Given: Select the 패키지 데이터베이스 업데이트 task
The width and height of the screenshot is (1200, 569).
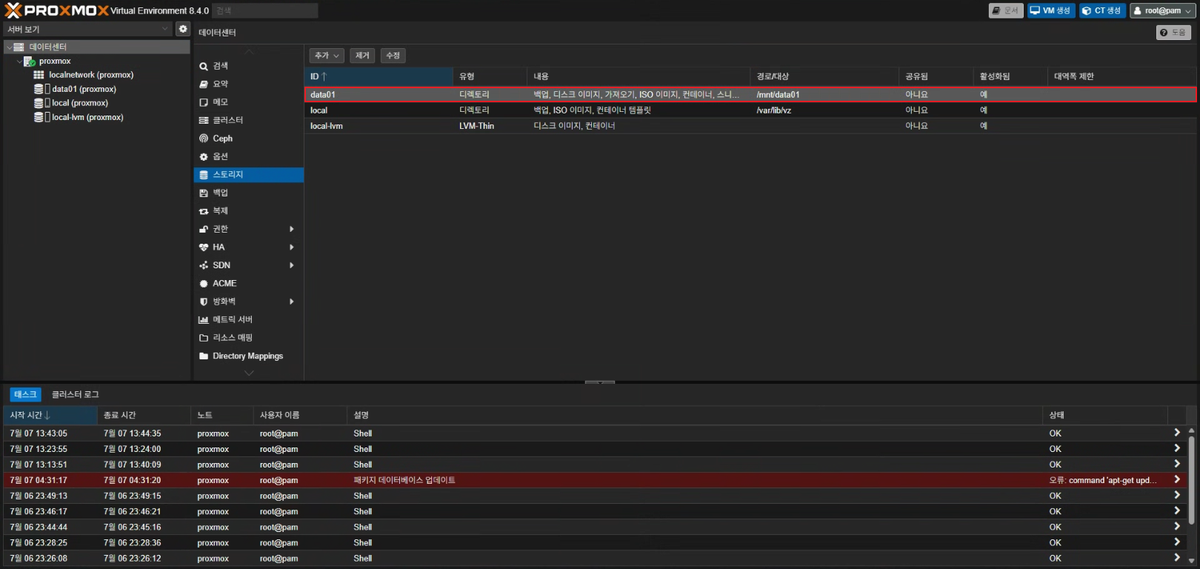Looking at the screenshot, I should (x=596, y=480).
